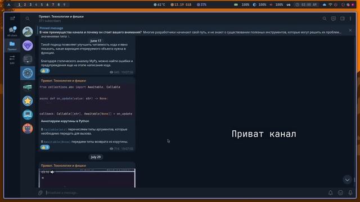Click the sidebar search magnifier icon
The image size is (360, 202).
(x=28, y=19)
